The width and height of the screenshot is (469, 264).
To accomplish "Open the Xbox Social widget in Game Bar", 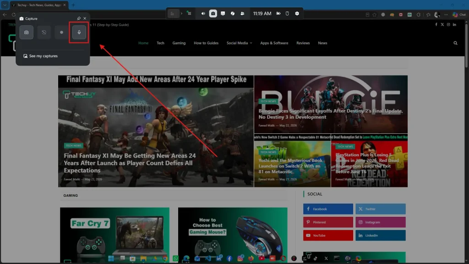I will 243,13.
